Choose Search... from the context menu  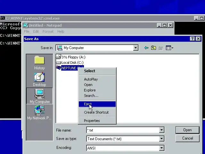97,96
